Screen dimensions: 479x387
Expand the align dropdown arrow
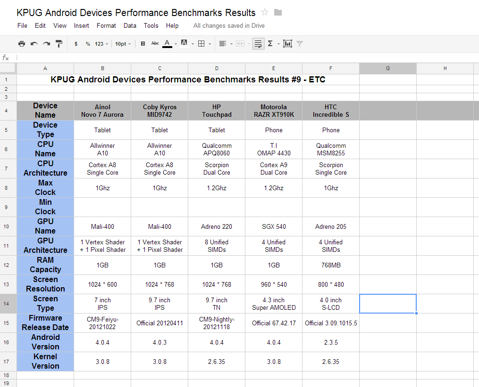pyautogui.click(x=231, y=44)
